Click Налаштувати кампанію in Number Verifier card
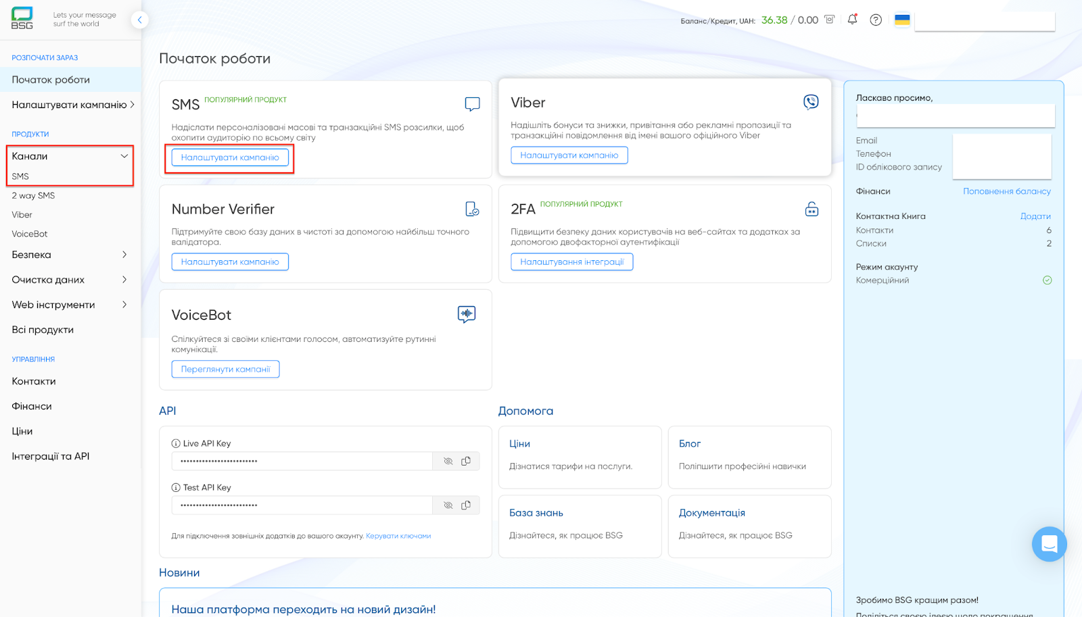This screenshot has height=617, width=1082. 230,262
